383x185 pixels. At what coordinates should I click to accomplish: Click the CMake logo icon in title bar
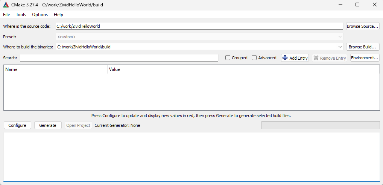[x=6, y=5]
